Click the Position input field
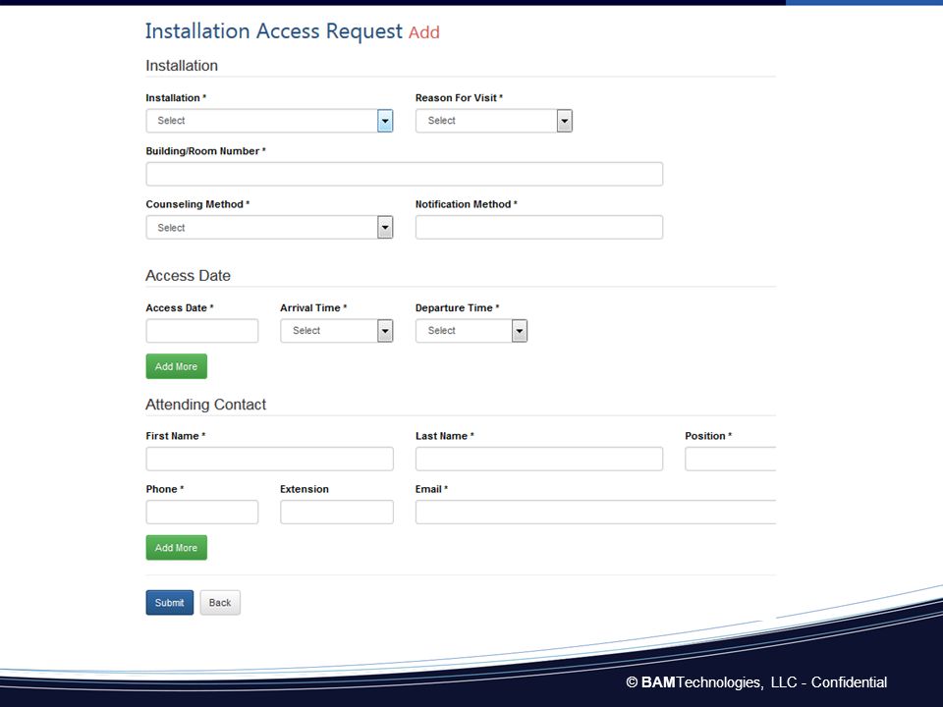The height and width of the screenshot is (707, 943). click(730, 459)
